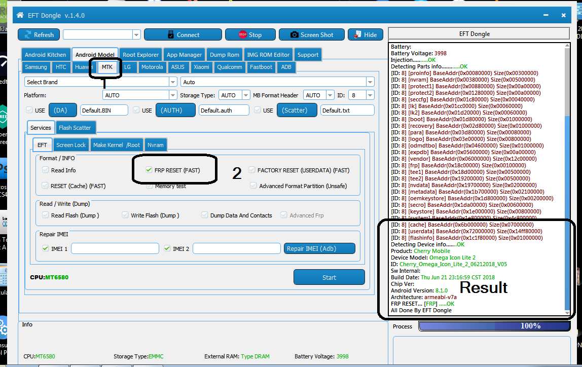
Task: Select the ADB tab
Action: pyautogui.click(x=286, y=67)
